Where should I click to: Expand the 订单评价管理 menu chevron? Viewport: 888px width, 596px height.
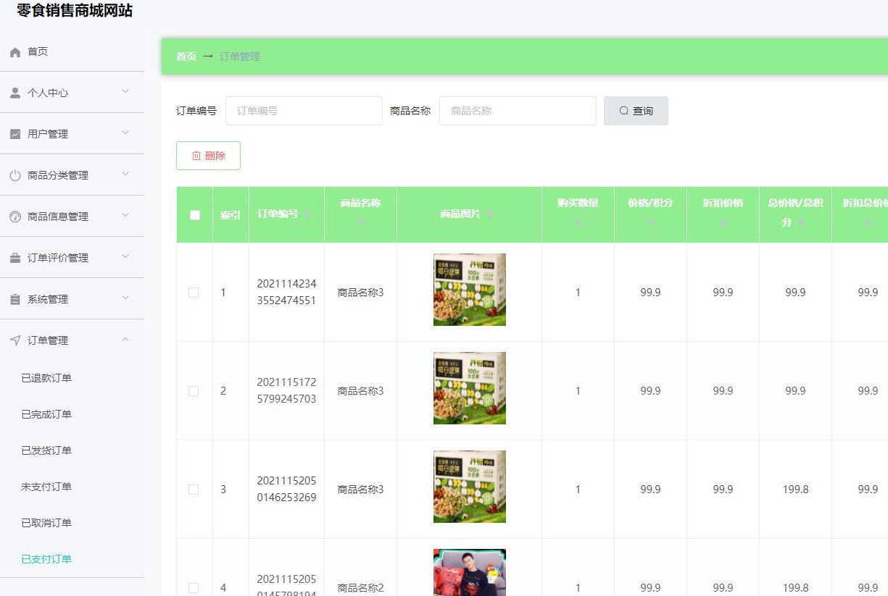pyautogui.click(x=125, y=256)
